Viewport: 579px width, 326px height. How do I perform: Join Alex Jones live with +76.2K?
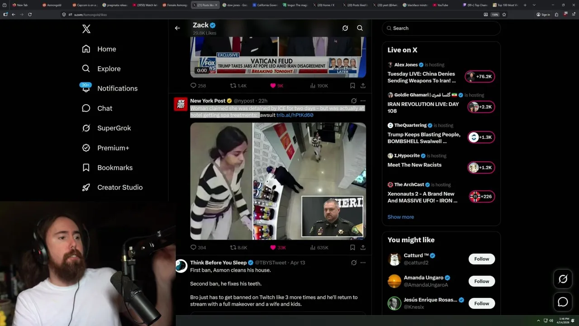coord(480,77)
